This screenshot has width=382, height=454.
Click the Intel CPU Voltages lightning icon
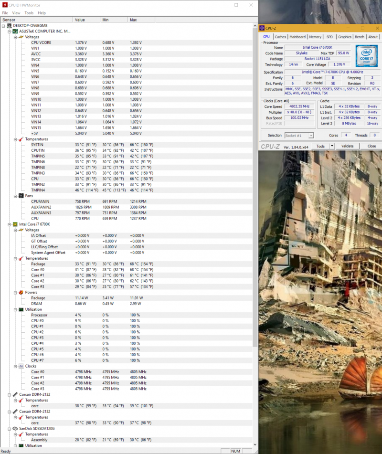click(x=21, y=230)
